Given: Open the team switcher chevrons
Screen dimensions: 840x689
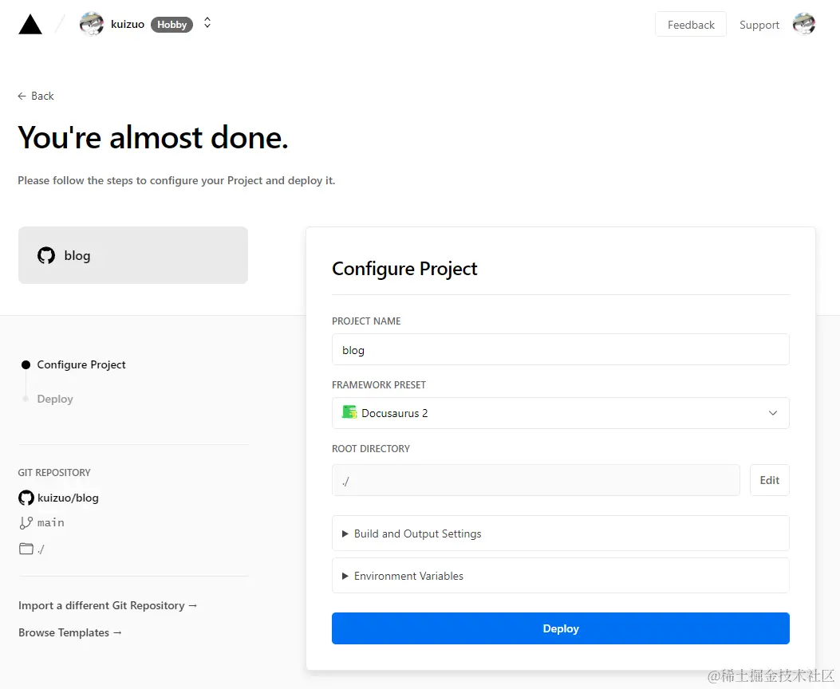Looking at the screenshot, I should point(207,23).
